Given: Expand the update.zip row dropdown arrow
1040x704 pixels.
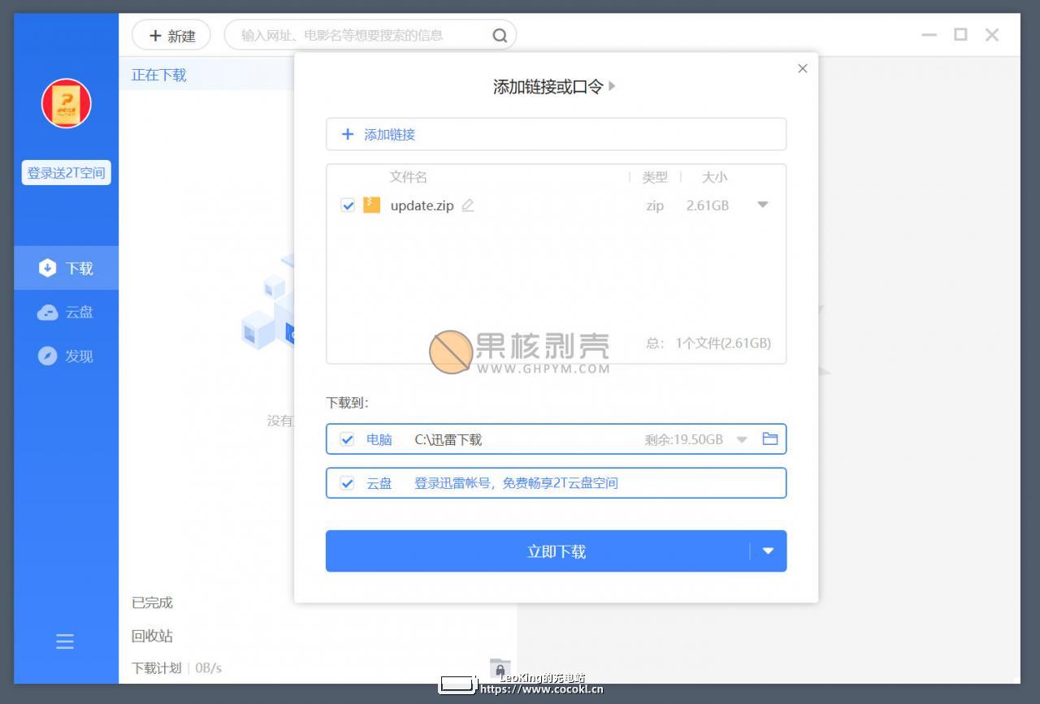Looking at the screenshot, I should (762, 205).
